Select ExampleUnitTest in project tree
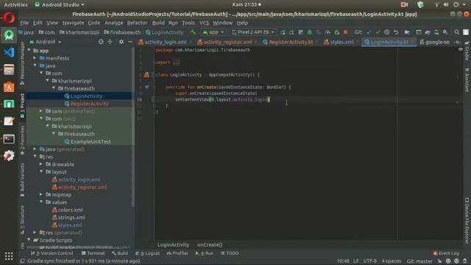The image size is (471, 265). click(x=91, y=141)
